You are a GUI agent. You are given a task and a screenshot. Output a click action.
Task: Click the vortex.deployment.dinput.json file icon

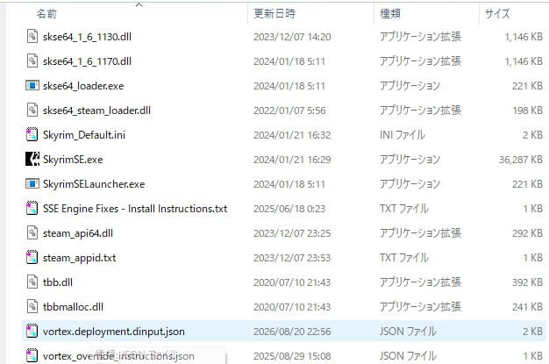[32, 331]
